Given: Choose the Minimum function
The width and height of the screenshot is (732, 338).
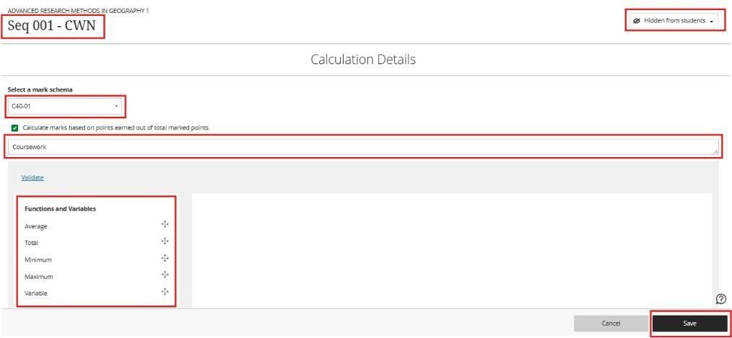Looking at the screenshot, I should (x=38, y=259).
